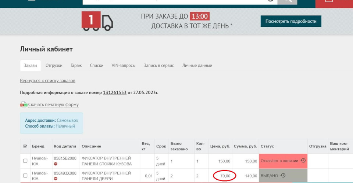Click the Наличный payment method text
Image resolution: width=353 pixels, height=183 pixels.
65,126
